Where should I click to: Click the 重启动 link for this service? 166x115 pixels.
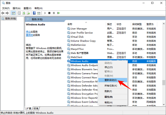point(29,35)
